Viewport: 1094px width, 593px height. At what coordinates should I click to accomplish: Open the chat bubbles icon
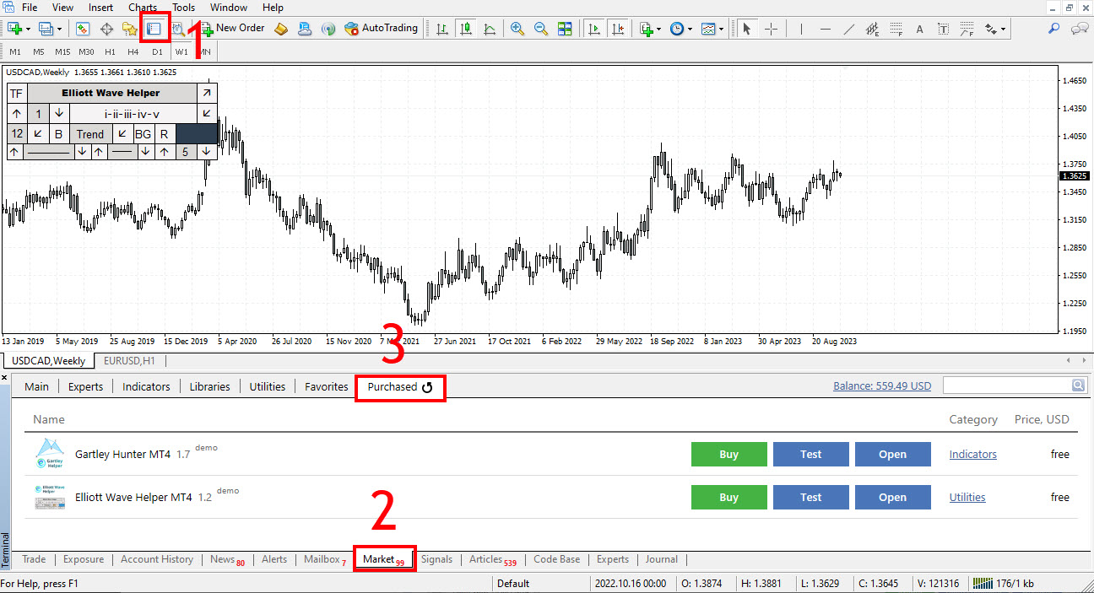tap(1079, 29)
